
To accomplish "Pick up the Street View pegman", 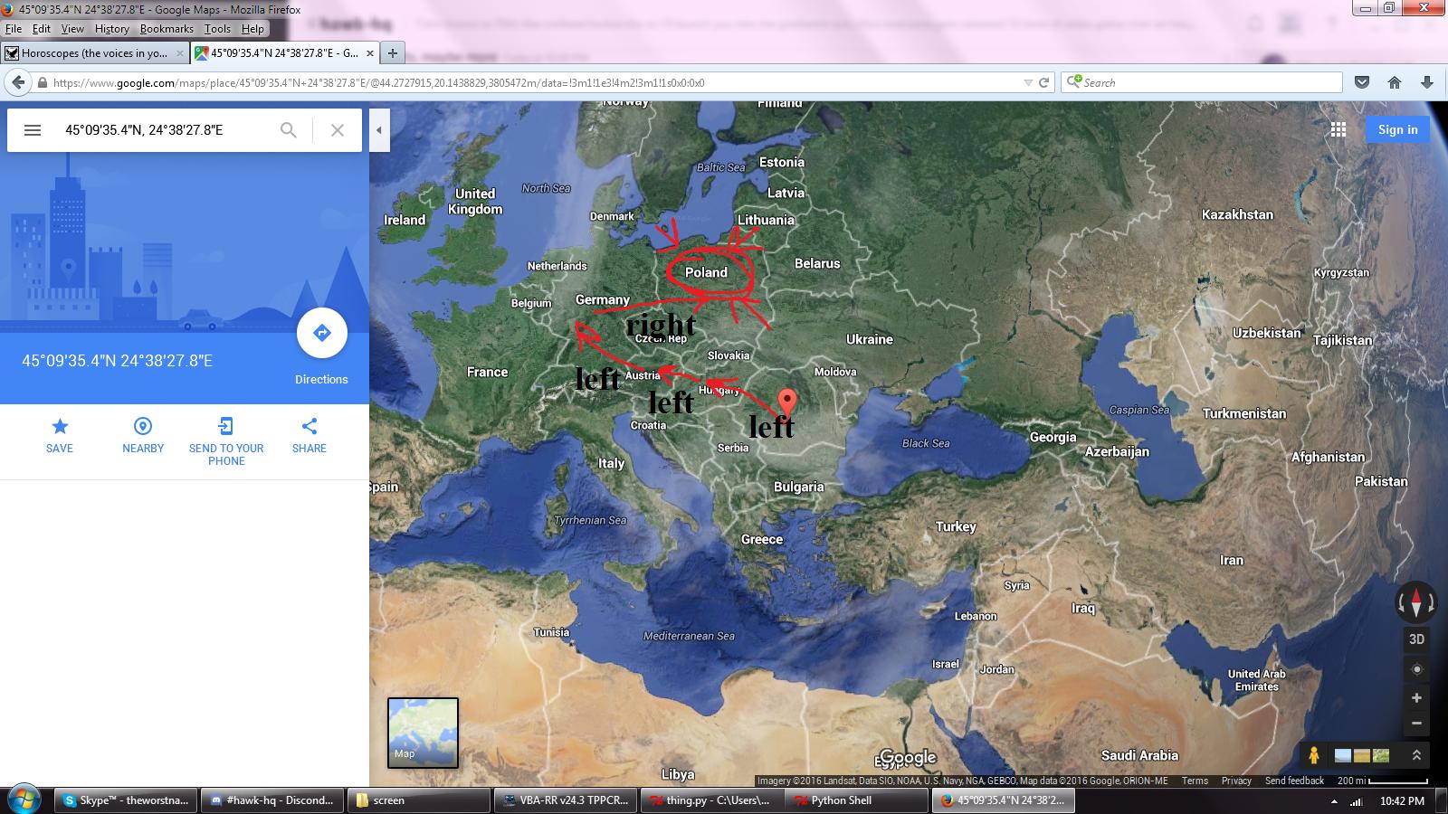I will point(1314,755).
